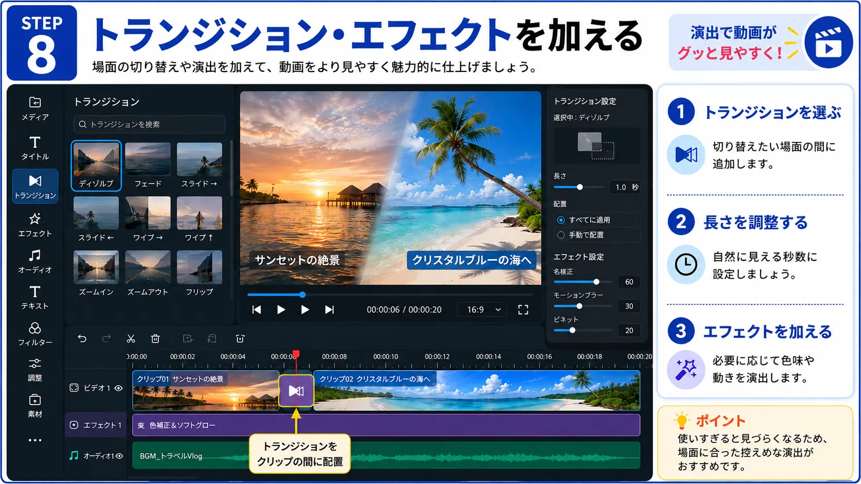Image resolution: width=861 pixels, height=484 pixels.
Task: Skip to previous frame in preview
Action: tap(256, 310)
